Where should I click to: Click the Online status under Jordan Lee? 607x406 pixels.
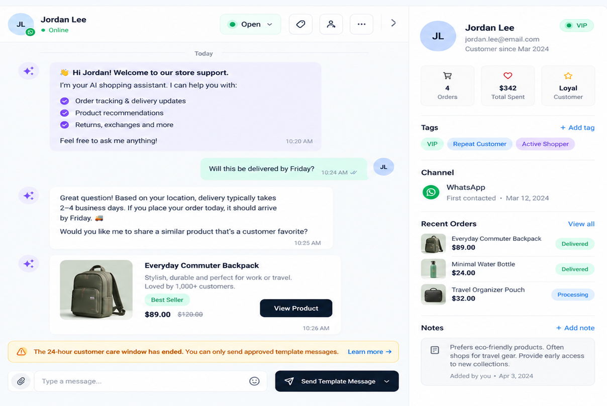click(x=55, y=30)
